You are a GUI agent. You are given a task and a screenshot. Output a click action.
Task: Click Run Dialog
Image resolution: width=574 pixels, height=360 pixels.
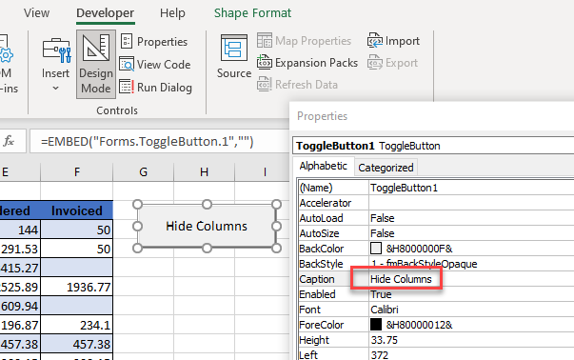(x=156, y=88)
